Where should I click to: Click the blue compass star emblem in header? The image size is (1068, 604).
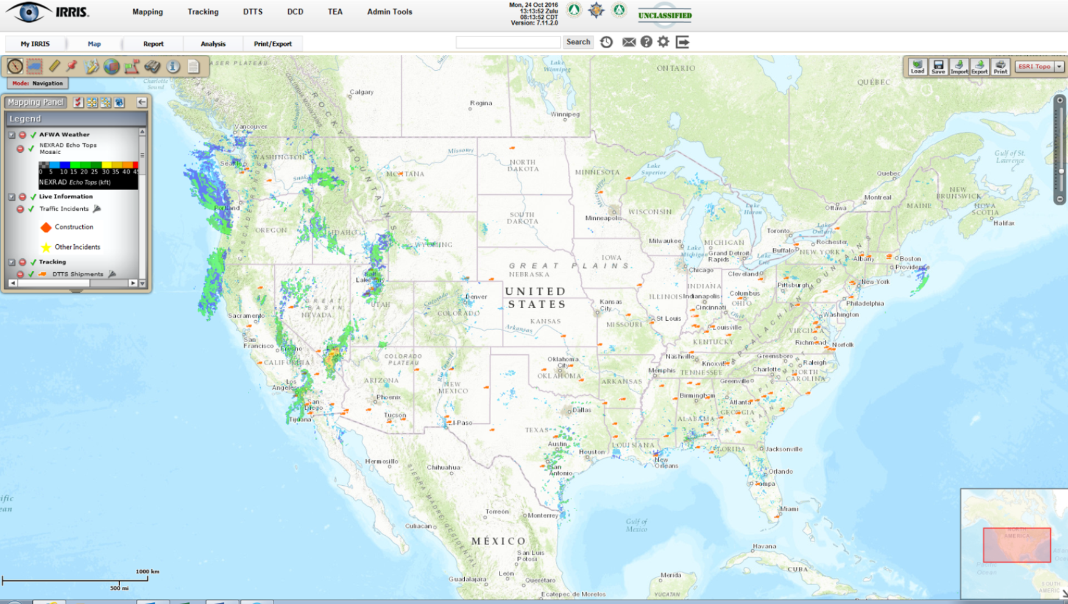coord(596,10)
